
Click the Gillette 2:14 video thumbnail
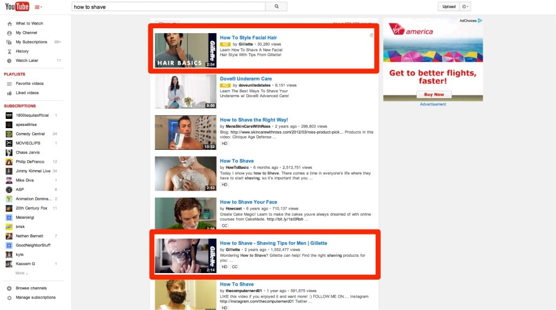click(x=186, y=256)
